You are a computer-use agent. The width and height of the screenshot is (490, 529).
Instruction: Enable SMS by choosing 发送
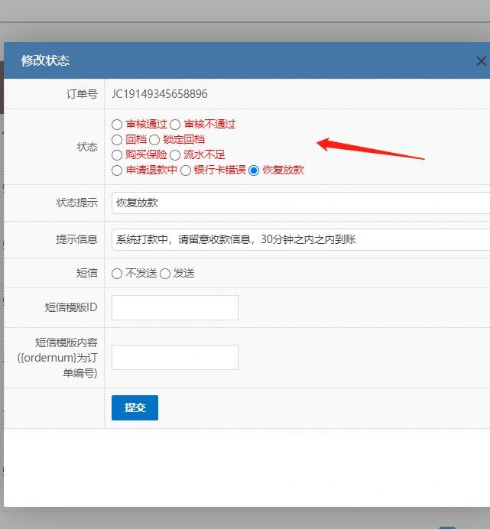(165, 274)
